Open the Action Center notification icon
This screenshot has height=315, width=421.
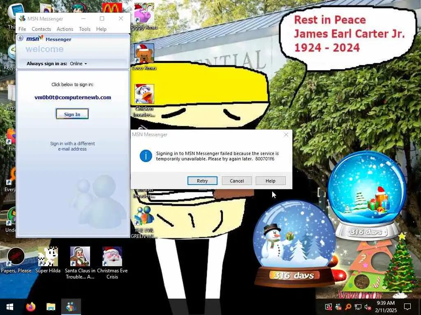click(407, 307)
